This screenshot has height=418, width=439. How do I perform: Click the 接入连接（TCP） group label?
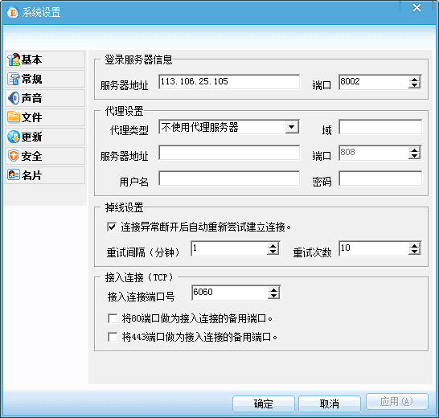tap(139, 277)
